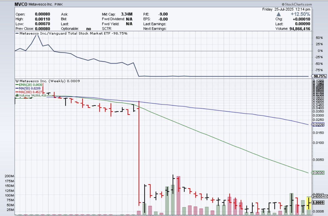Select the Low value 0.00070
328x216 pixels.
click(42, 24)
